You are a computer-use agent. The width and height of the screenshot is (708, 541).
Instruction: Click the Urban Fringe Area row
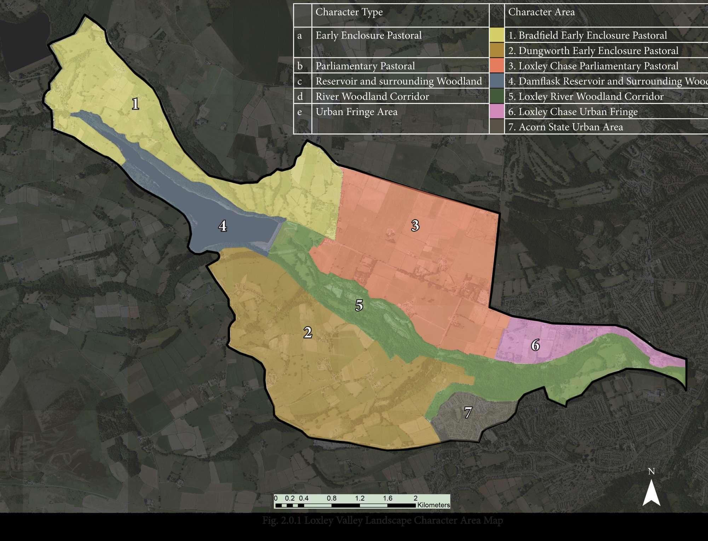pos(356,112)
